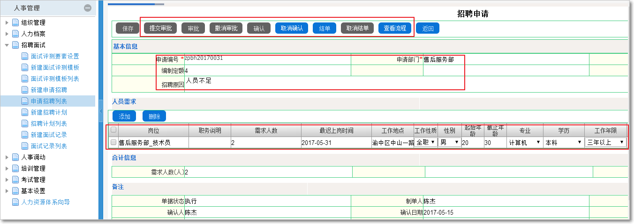Expand the 基本设置 tree node
Image resolution: width=634 pixels, height=224 pixels.
point(7,191)
